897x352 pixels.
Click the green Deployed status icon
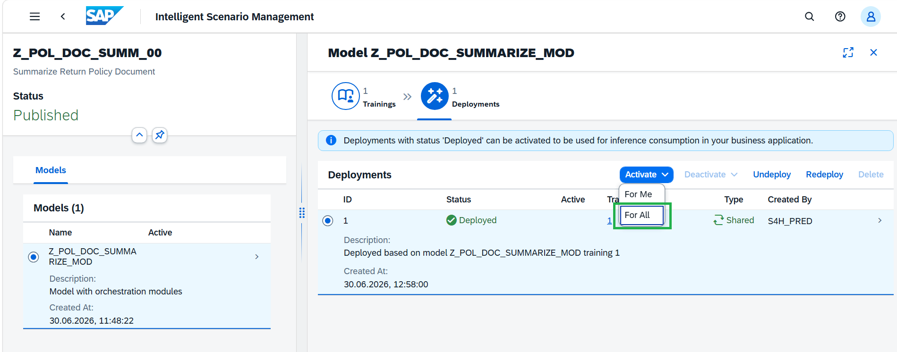[x=451, y=220]
